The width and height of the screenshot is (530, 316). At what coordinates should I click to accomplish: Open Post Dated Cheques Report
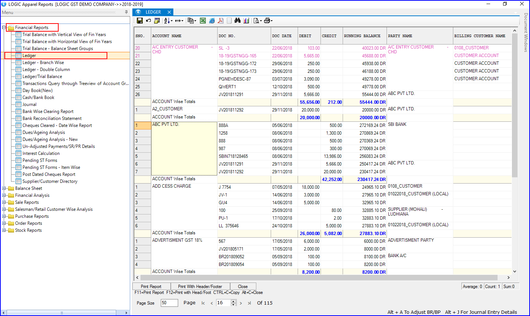click(49, 174)
